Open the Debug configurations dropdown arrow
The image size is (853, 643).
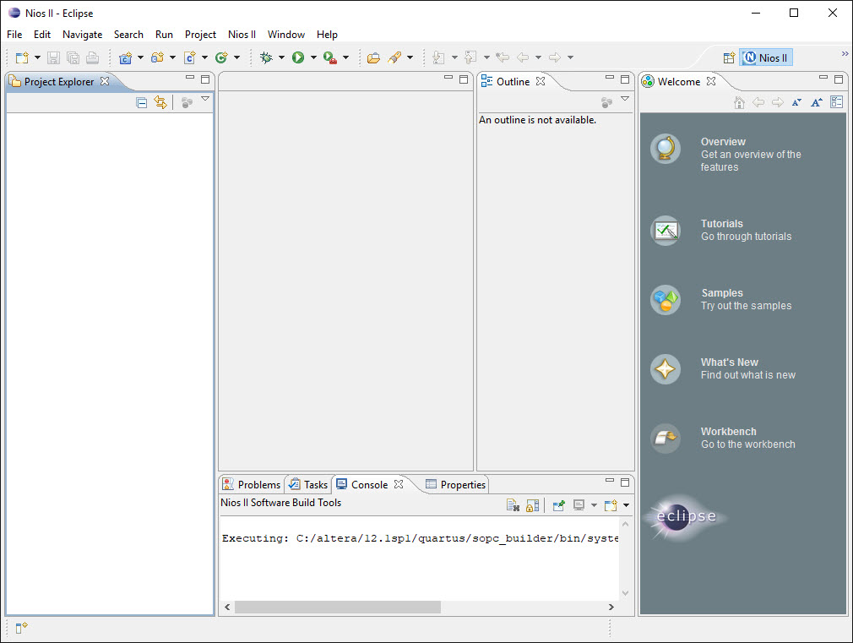point(282,57)
